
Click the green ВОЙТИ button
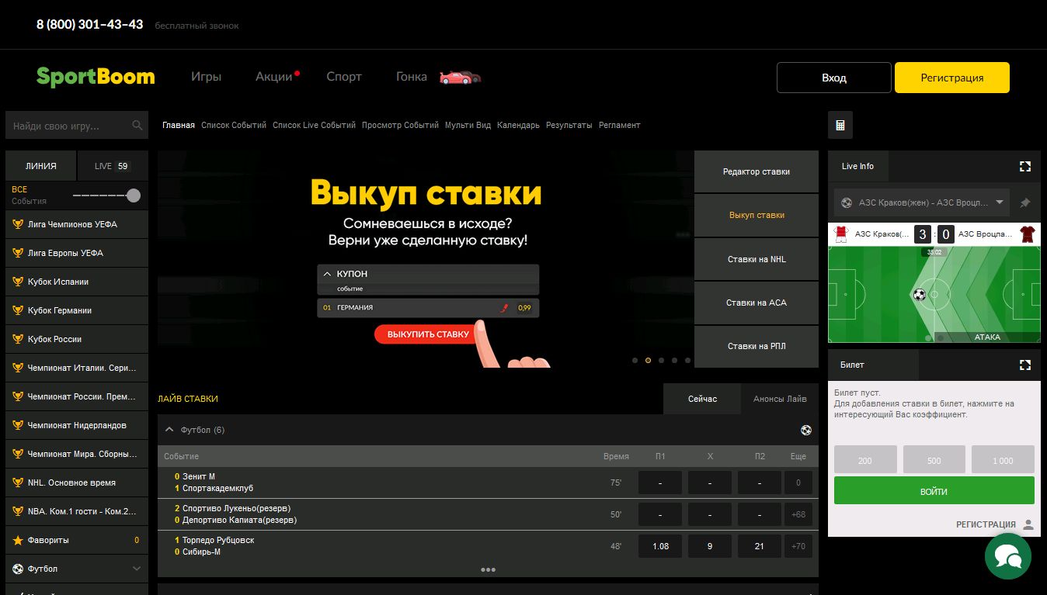pyautogui.click(x=934, y=491)
